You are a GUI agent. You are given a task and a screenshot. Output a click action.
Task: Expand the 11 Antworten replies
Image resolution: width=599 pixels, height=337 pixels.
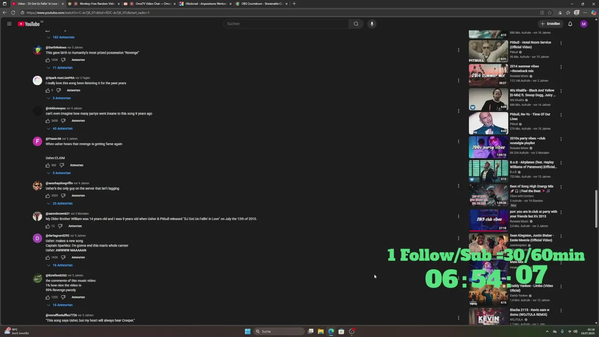(x=59, y=68)
